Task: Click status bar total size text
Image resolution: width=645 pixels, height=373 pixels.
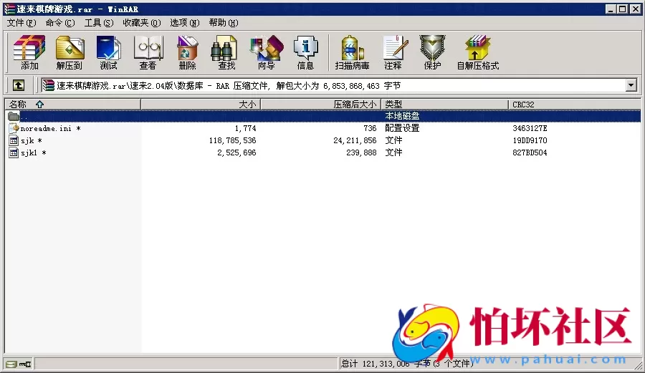Action: click(x=407, y=364)
